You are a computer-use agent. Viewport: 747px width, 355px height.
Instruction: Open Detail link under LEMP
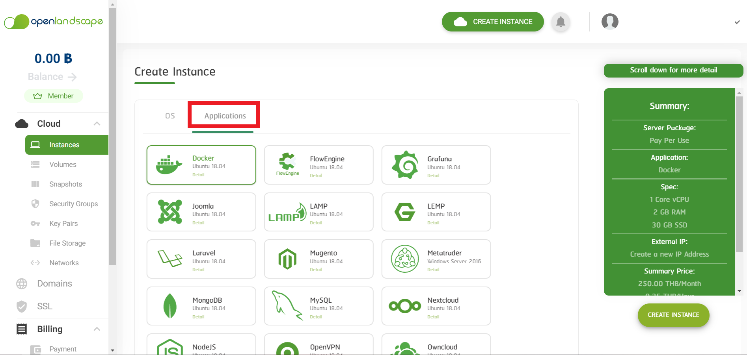[433, 223]
